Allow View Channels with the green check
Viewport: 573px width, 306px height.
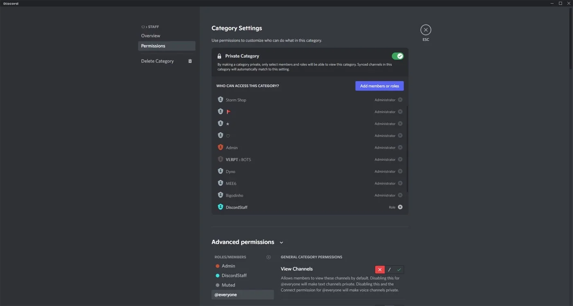point(399,270)
